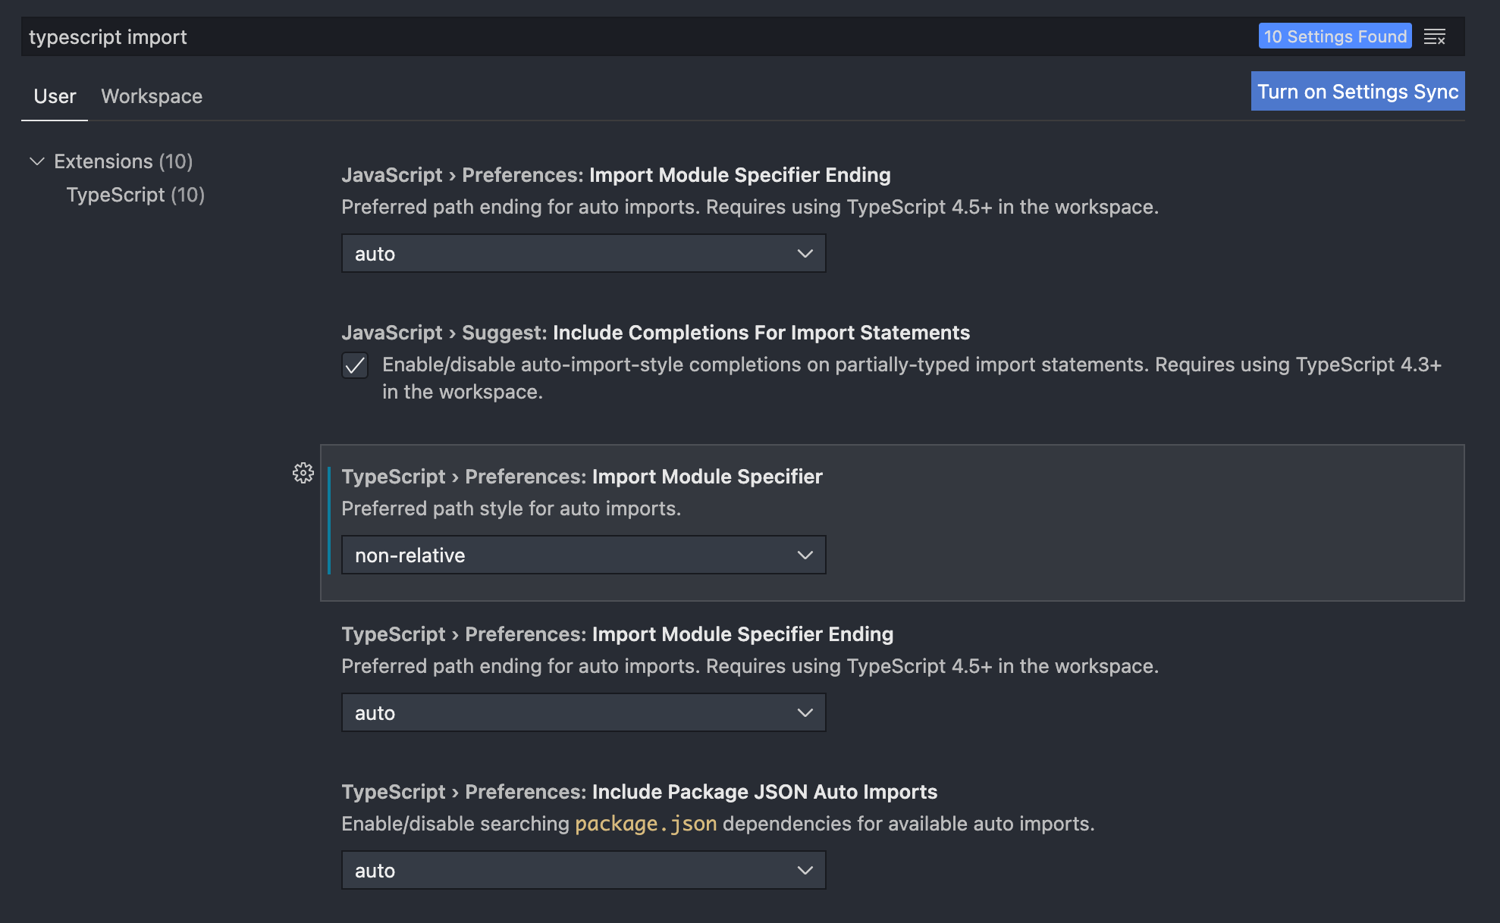Viewport: 1500px width, 923px height.
Task: Click Turn on Settings Sync button
Action: click(x=1357, y=92)
